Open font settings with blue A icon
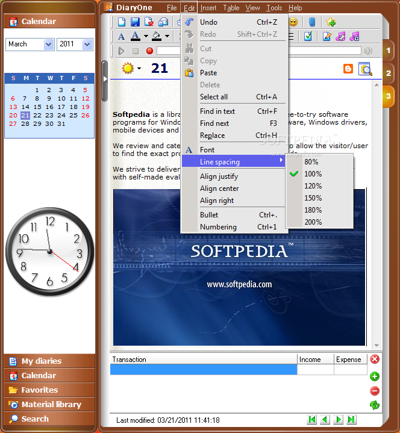 tap(121, 37)
